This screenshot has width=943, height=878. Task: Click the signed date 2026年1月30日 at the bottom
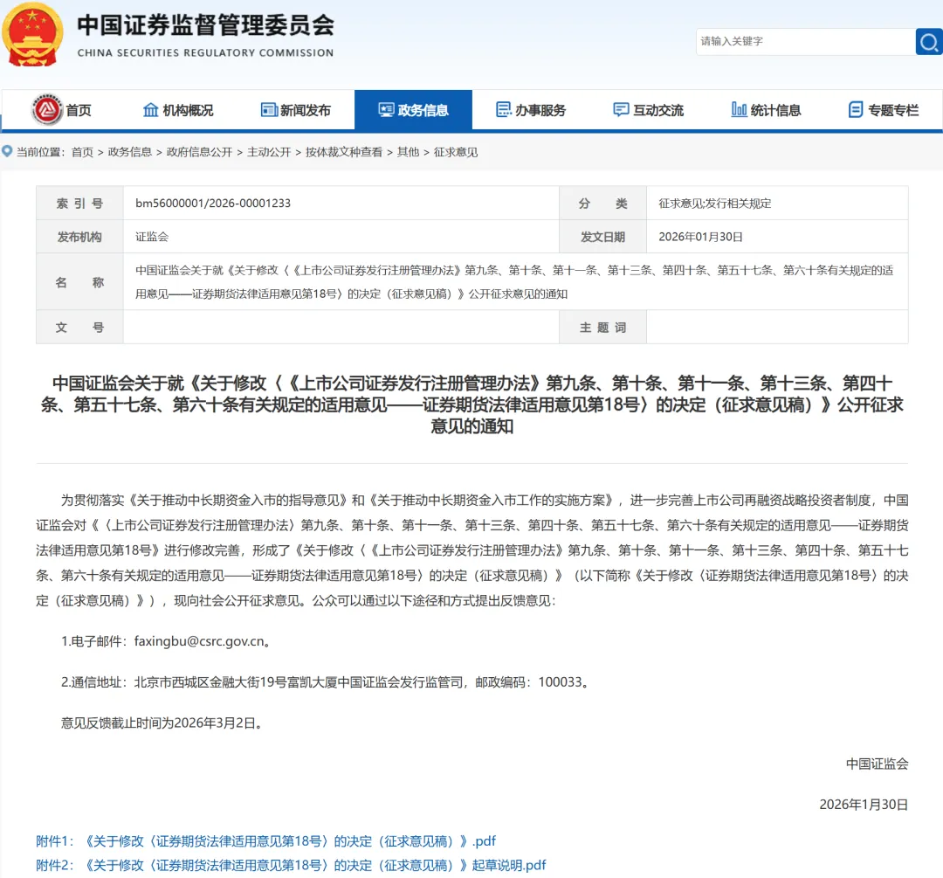864,805
